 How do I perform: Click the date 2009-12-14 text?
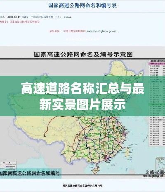[x=14, y=17]
